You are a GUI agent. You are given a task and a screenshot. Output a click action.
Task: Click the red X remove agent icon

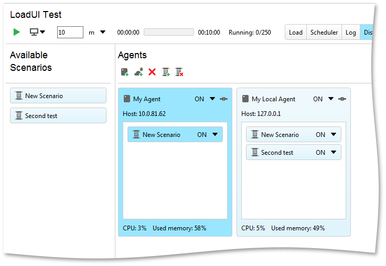click(152, 72)
